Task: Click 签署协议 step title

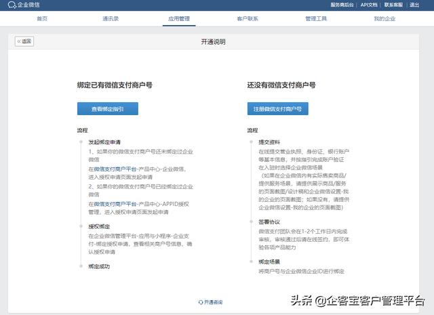Action: click(x=269, y=222)
